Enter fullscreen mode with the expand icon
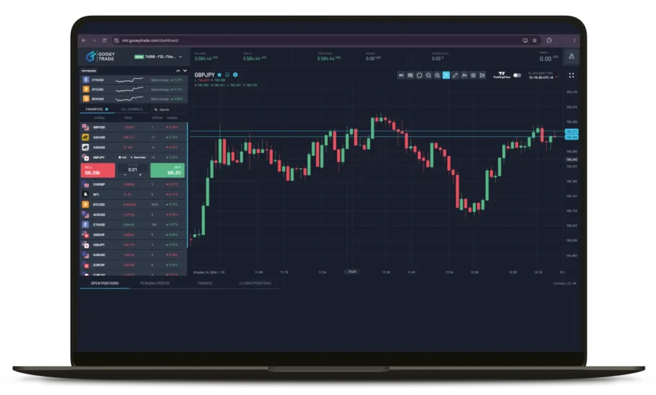This screenshot has width=656, height=395. (571, 75)
